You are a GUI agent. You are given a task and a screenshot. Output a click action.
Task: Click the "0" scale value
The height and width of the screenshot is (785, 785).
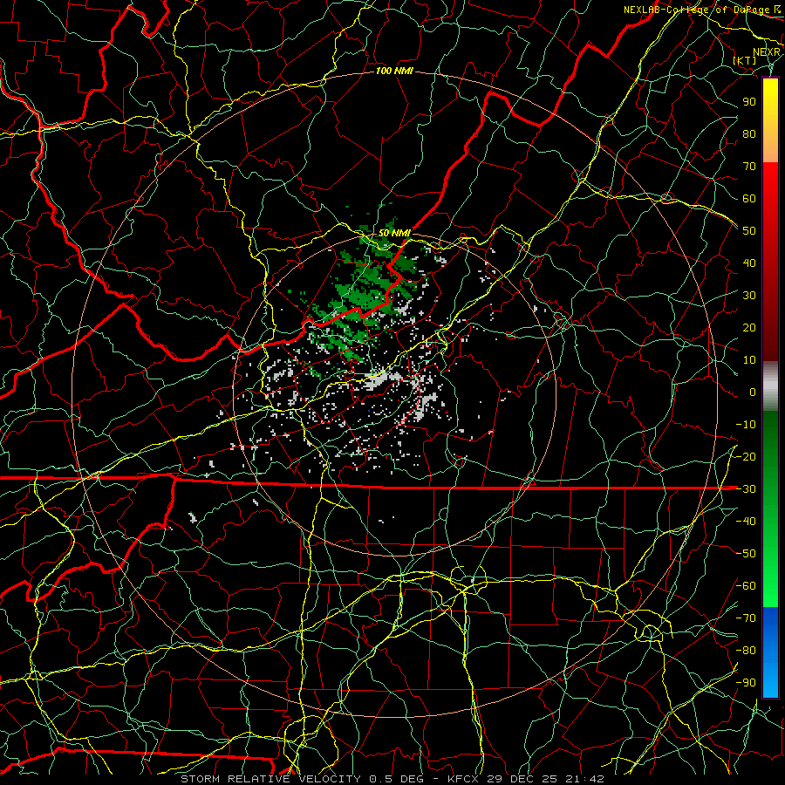(753, 392)
